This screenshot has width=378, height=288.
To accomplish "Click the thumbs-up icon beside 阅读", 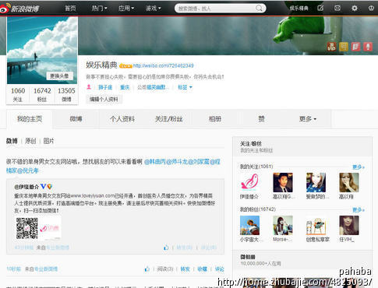I will 147,269.
